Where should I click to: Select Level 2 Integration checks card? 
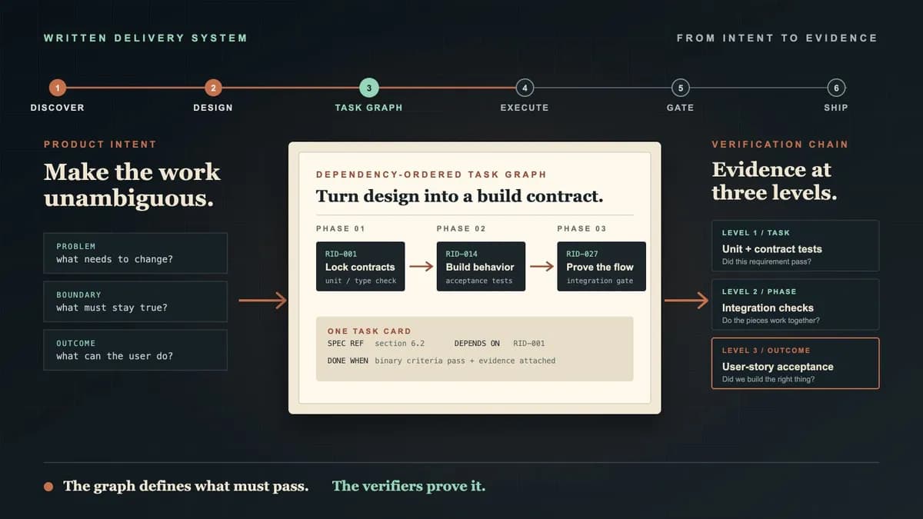tap(795, 304)
